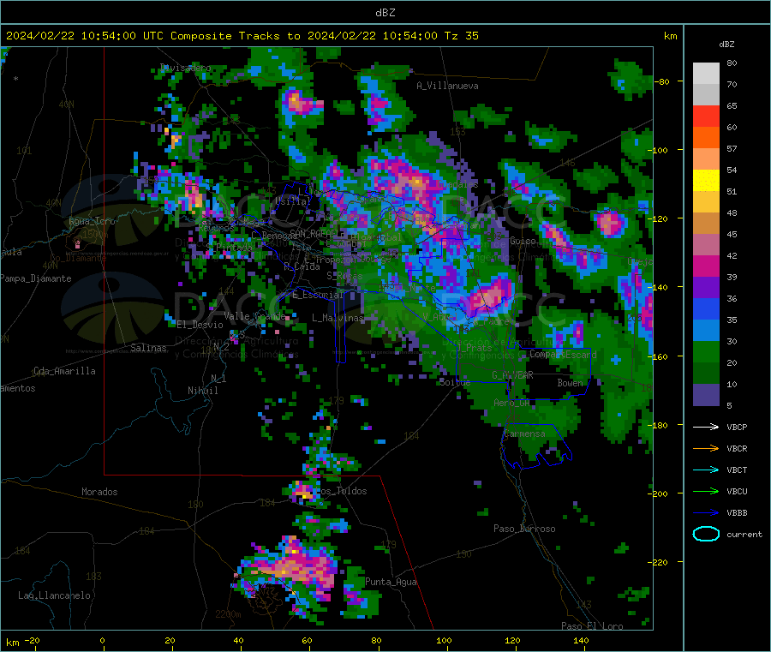771x652 pixels.
Task: Click the 'Cda_Amarilla' place label
Action: tap(64, 371)
